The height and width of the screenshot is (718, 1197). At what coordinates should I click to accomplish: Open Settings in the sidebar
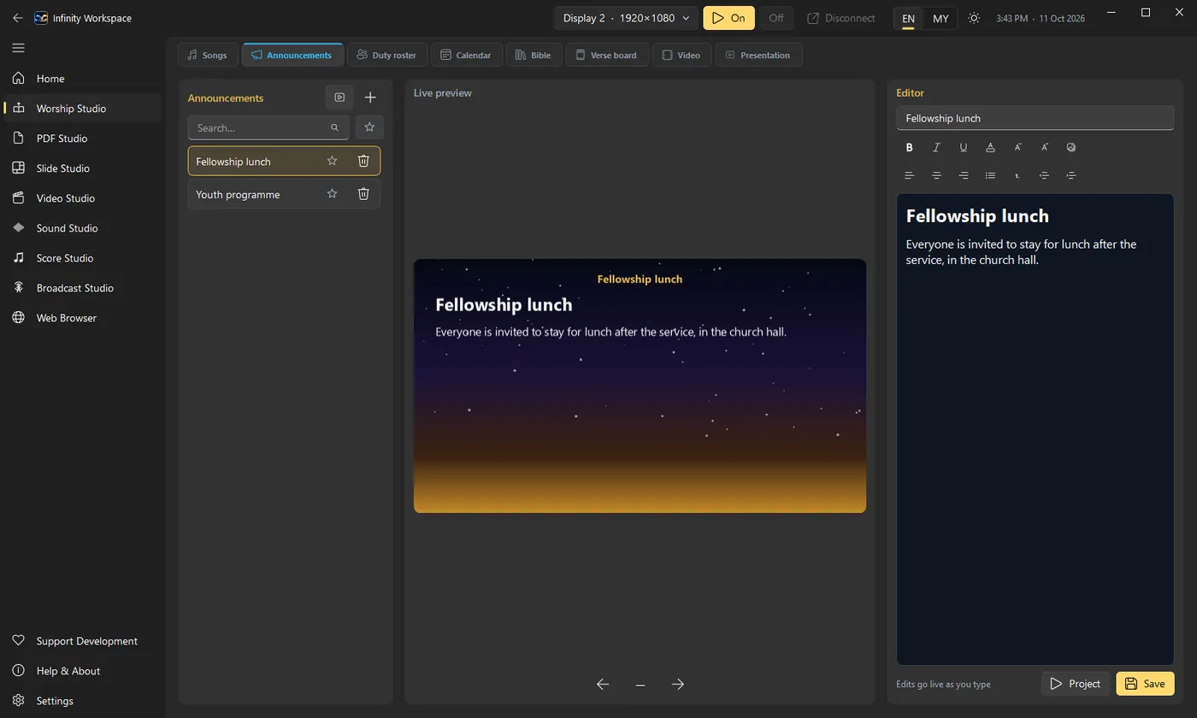(82, 701)
